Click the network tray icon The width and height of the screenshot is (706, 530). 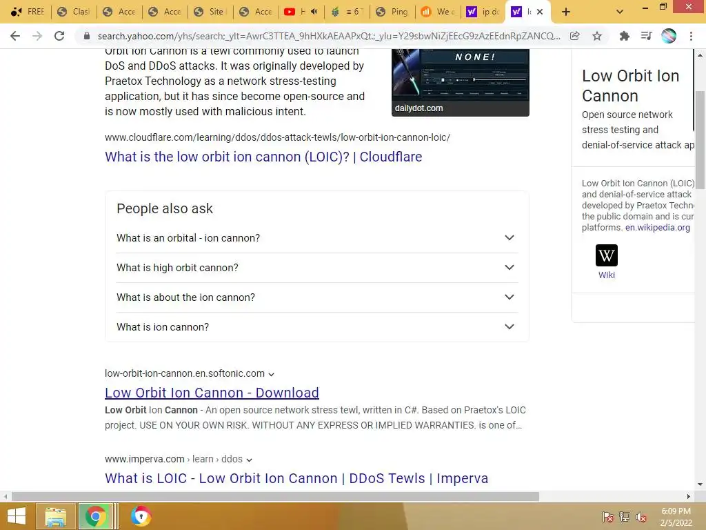click(625, 517)
